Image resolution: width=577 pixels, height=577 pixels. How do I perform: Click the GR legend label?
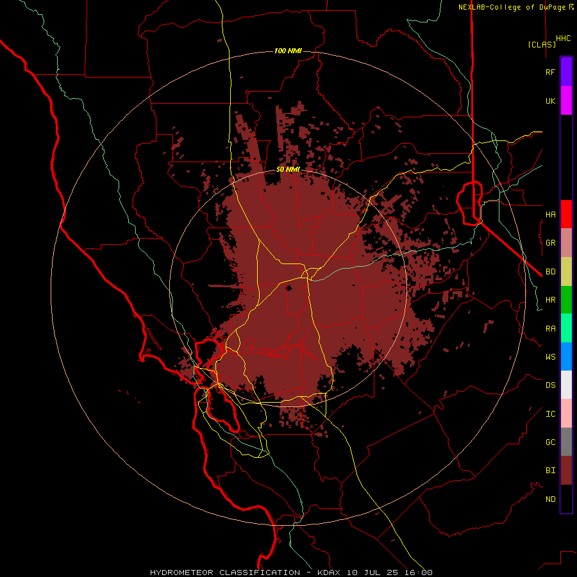pos(550,243)
